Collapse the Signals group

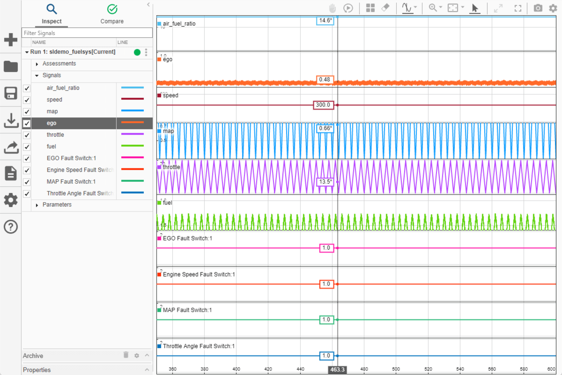pos(37,75)
